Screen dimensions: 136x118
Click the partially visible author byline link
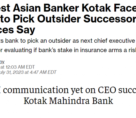2,62
